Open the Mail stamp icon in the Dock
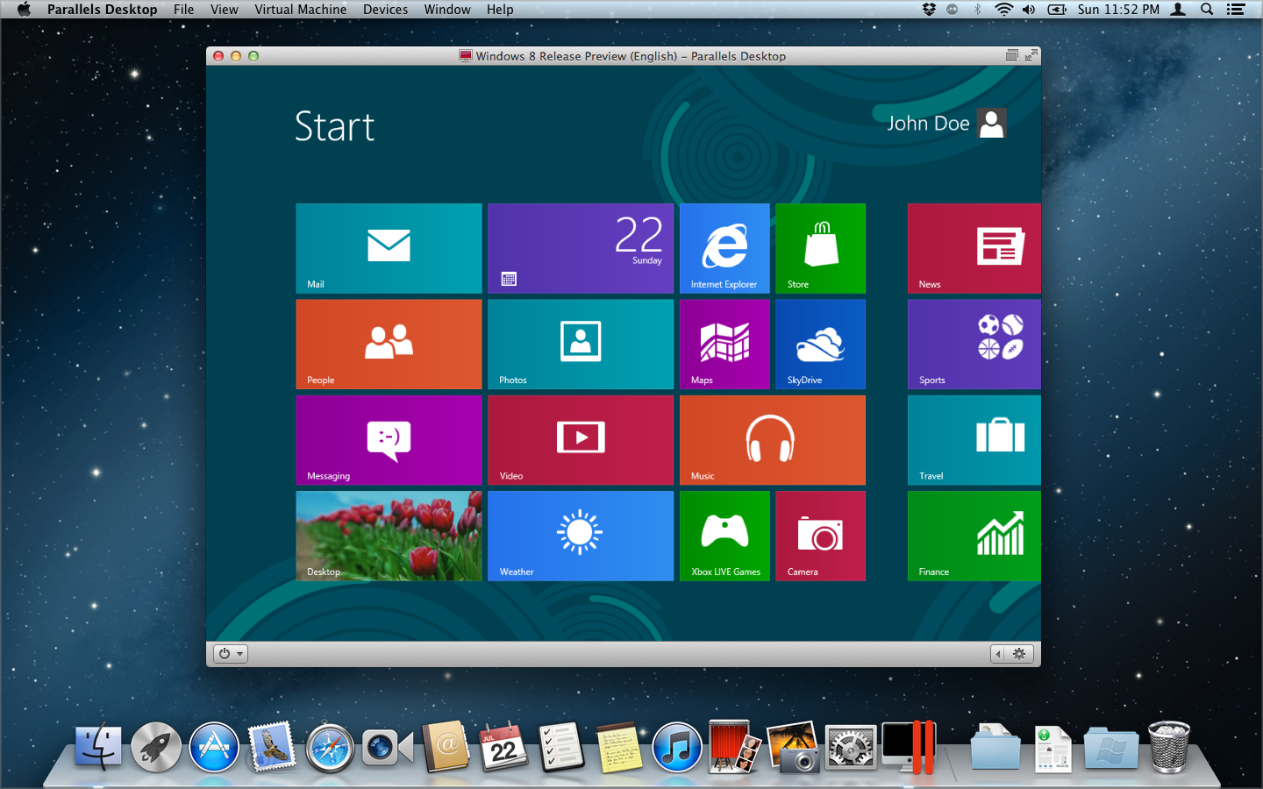1263x789 pixels. [272, 748]
